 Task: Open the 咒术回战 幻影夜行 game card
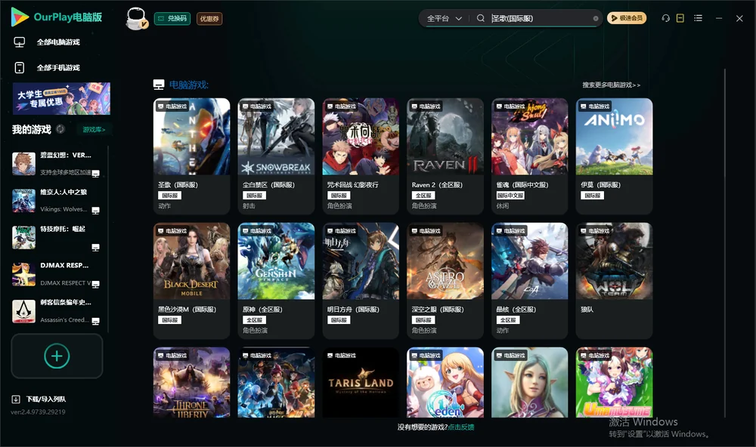(361, 156)
